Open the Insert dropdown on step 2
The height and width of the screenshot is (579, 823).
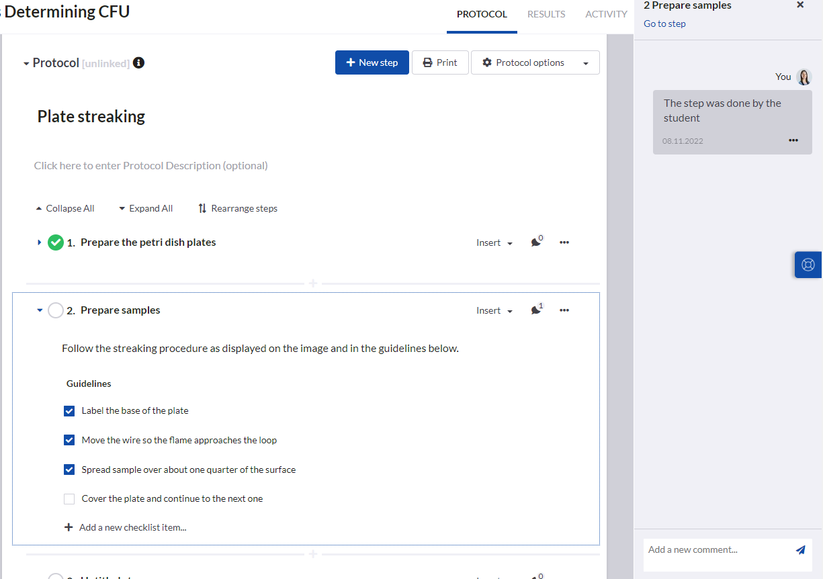tap(494, 310)
